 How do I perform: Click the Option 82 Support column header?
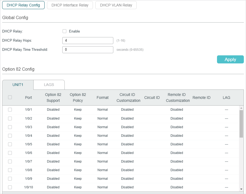[53, 98]
